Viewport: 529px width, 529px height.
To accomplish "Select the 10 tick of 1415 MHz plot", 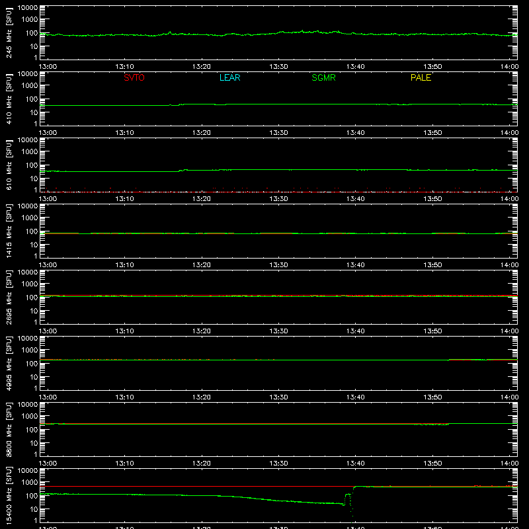I will pos(34,245).
